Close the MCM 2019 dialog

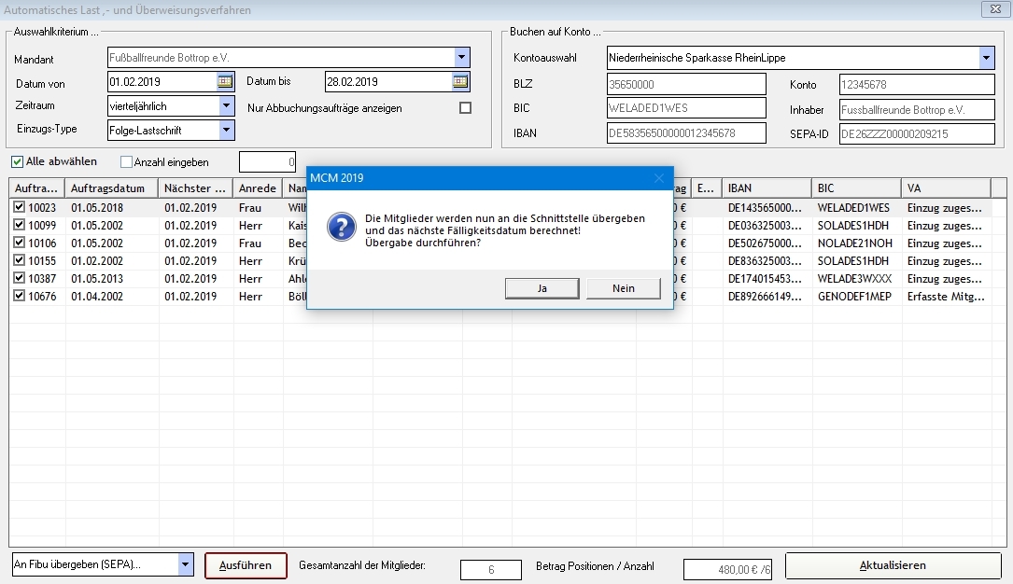click(x=658, y=178)
